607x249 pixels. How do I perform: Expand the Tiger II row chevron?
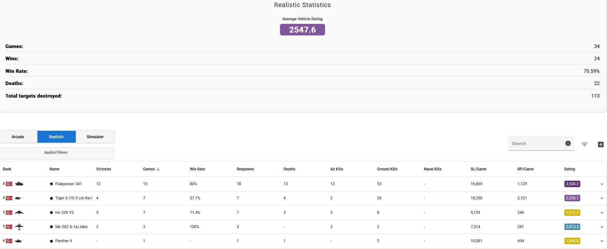pos(602,198)
